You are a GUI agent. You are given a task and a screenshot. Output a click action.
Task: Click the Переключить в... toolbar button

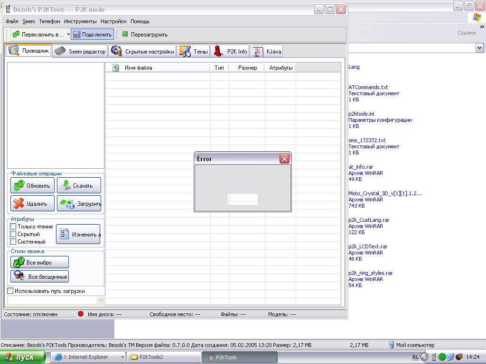[x=38, y=34]
